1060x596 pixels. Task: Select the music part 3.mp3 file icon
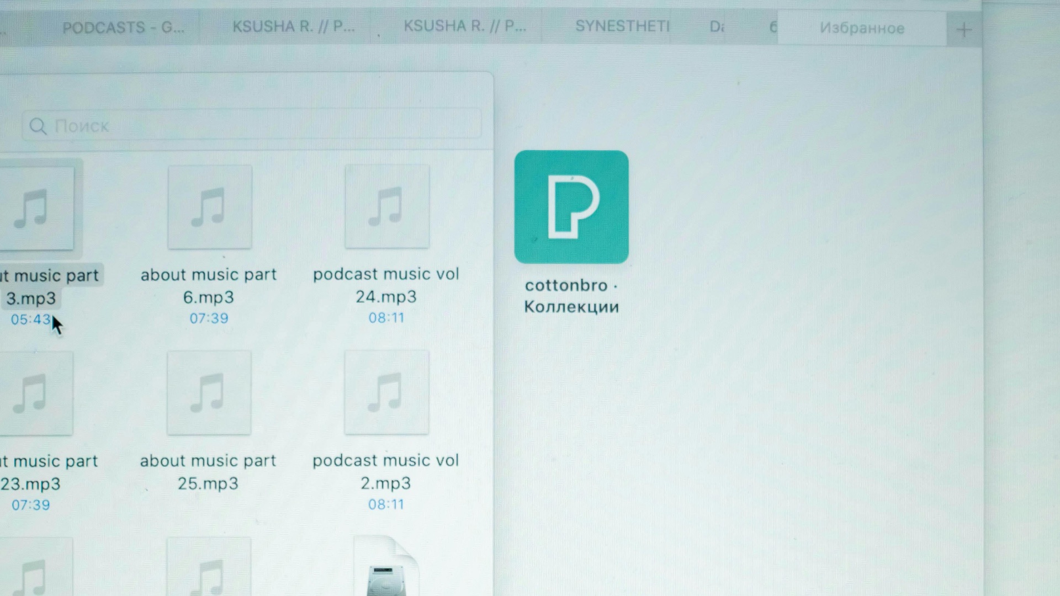(x=36, y=209)
